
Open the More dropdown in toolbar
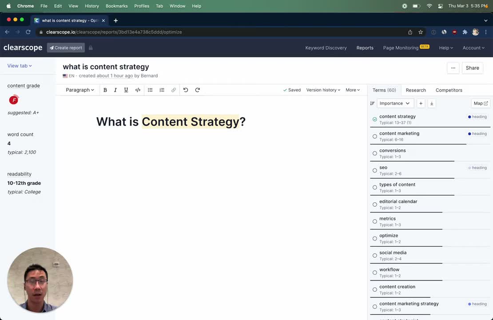[x=353, y=90]
